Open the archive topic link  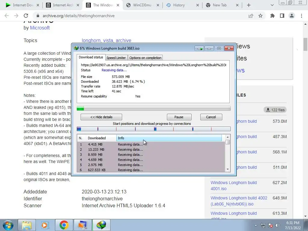point(123,41)
